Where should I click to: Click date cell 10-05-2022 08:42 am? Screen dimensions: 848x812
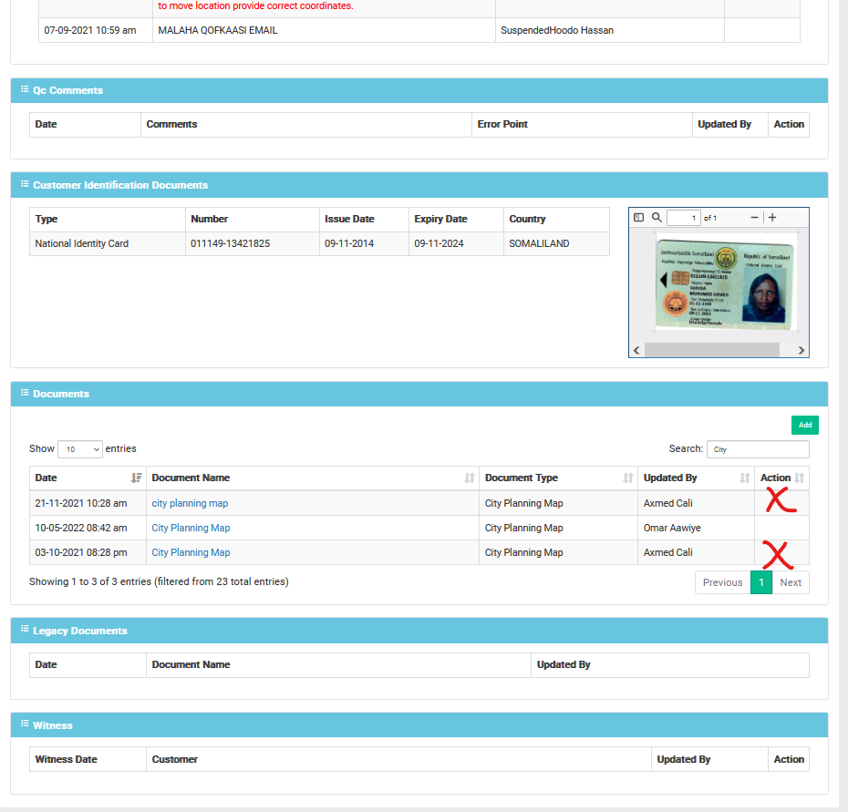88,528
